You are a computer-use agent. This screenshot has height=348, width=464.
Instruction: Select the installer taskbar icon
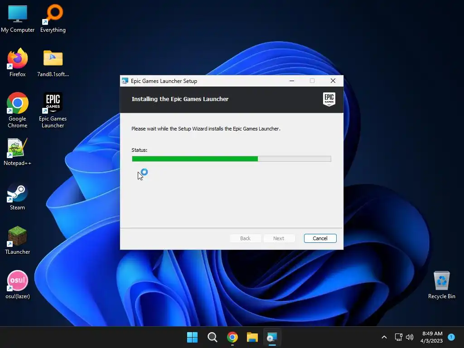pos(272,337)
